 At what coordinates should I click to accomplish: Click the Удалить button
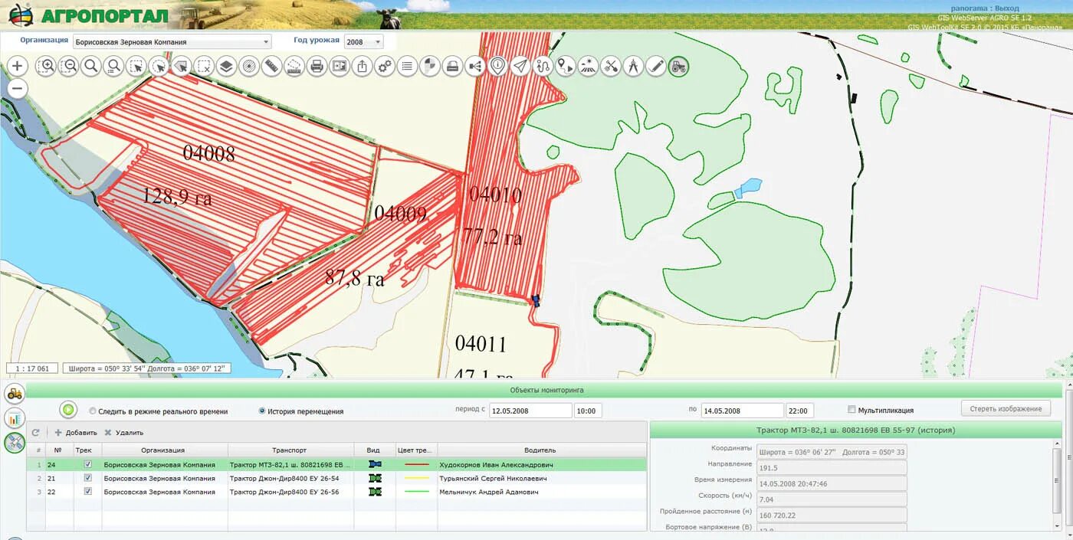pyautogui.click(x=123, y=433)
